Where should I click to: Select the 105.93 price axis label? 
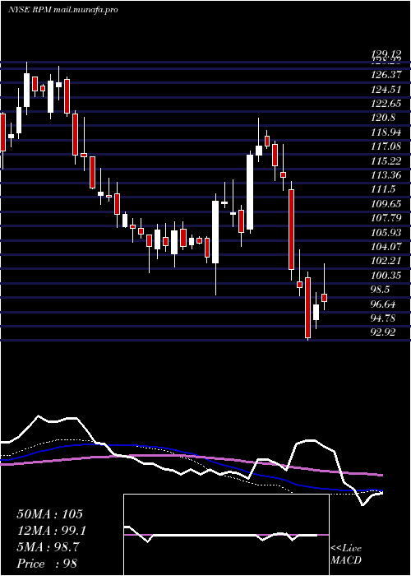click(387, 233)
